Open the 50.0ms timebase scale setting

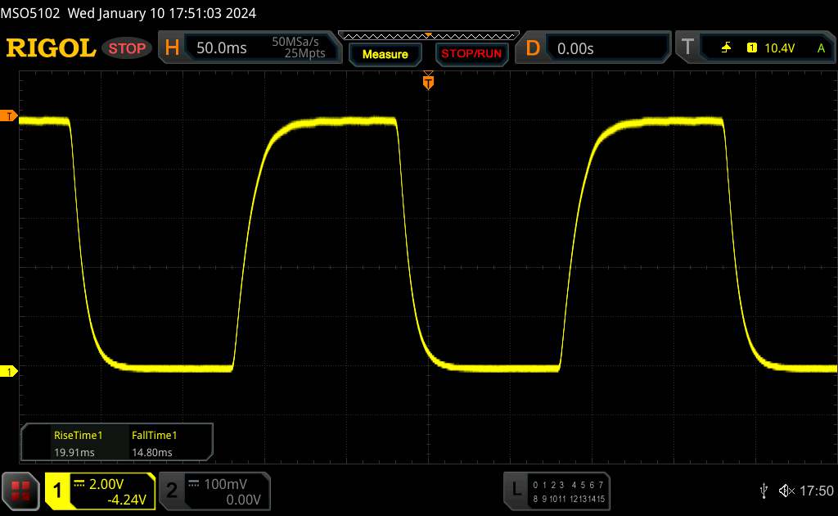pyautogui.click(x=222, y=48)
